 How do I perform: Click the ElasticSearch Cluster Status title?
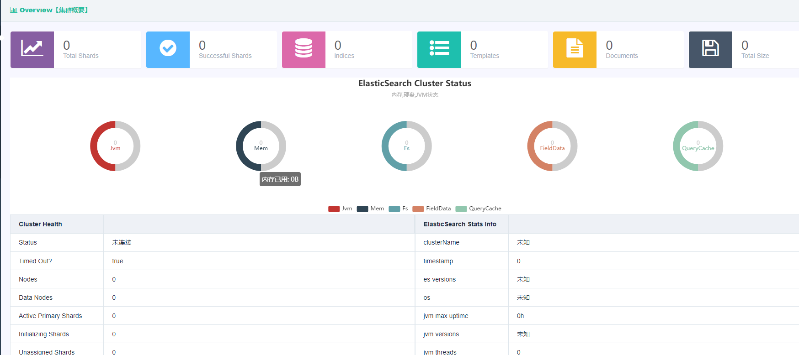[x=415, y=84]
